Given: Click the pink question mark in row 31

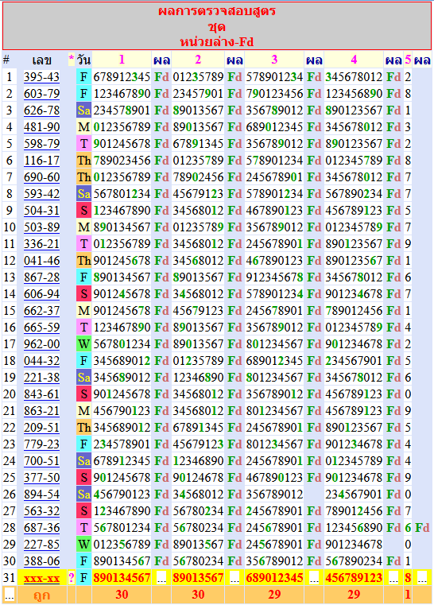Looking at the screenshot, I should 72,578.
